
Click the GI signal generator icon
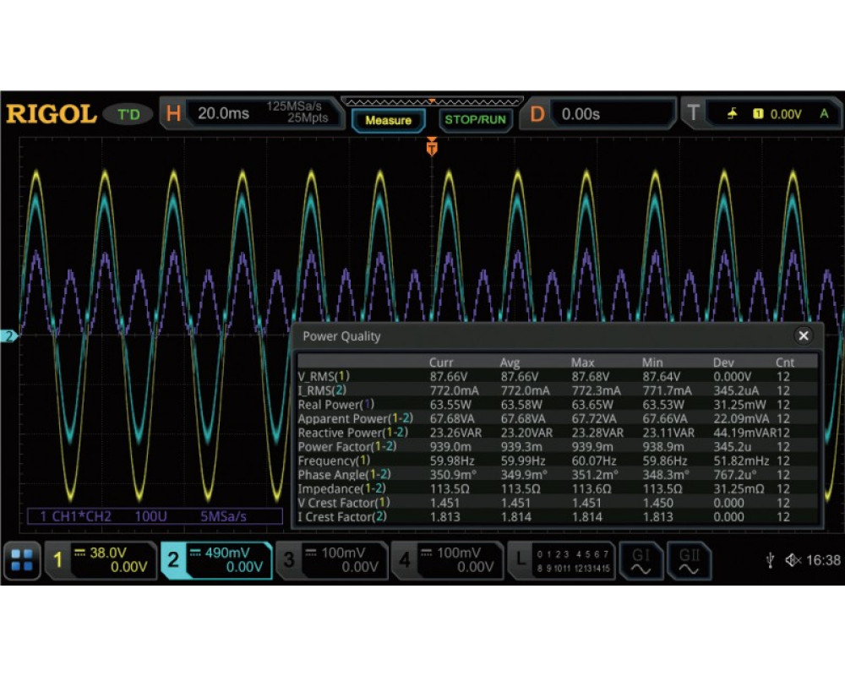point(640,560)
